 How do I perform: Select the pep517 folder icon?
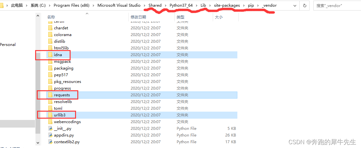click(x=50, y=75)
